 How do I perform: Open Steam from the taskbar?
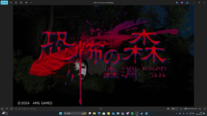(142, 113)
